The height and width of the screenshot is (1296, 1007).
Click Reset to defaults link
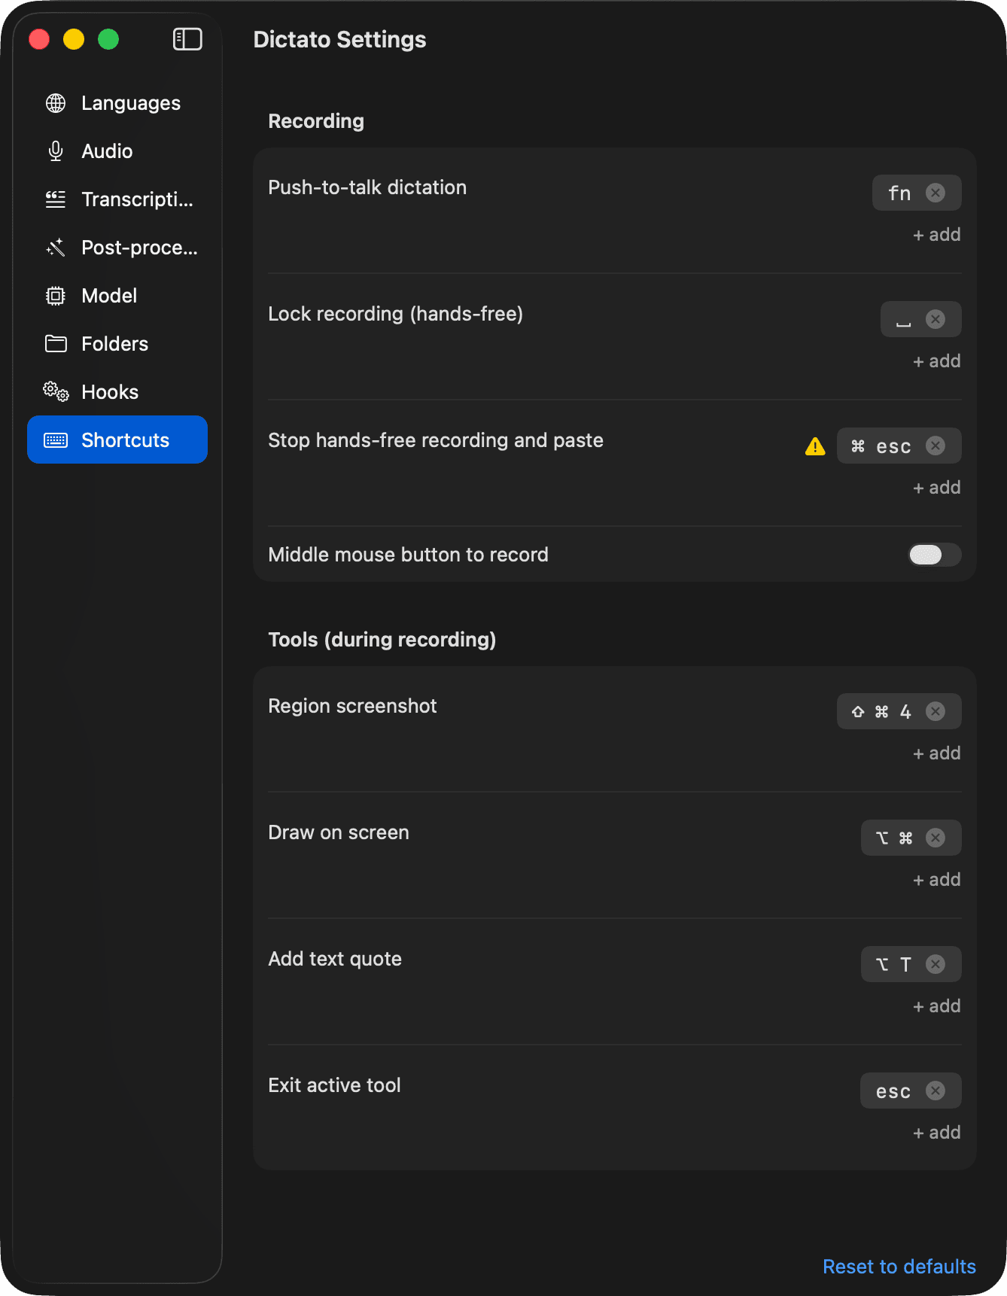click(x=899, y=1267)
